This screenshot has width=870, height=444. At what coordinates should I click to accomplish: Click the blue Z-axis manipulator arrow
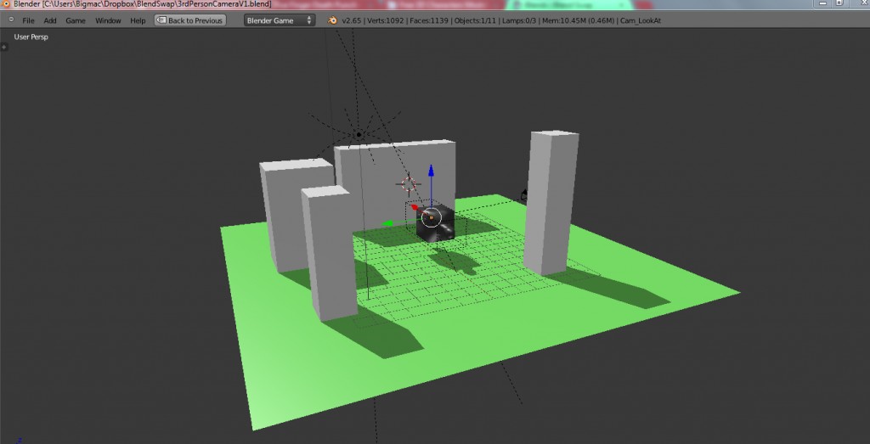431,171
